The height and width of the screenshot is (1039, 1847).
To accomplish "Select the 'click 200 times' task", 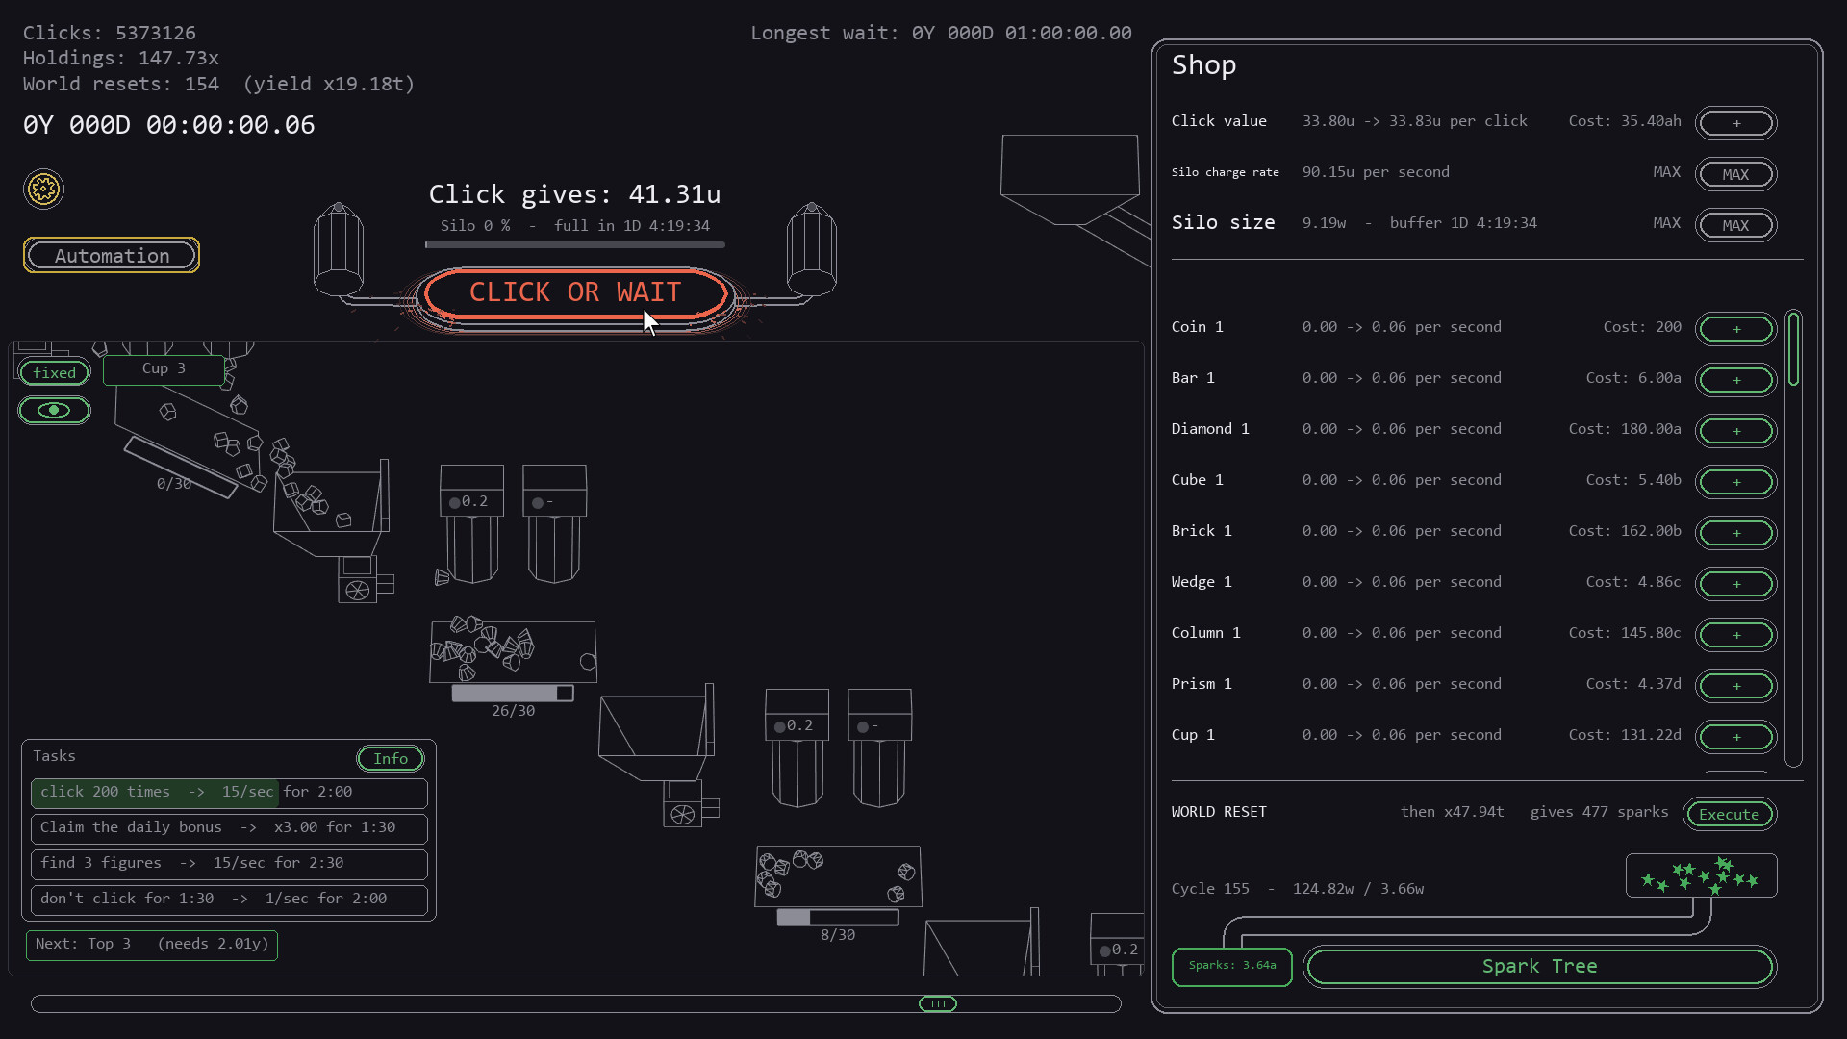I will [x=229, y=793].
